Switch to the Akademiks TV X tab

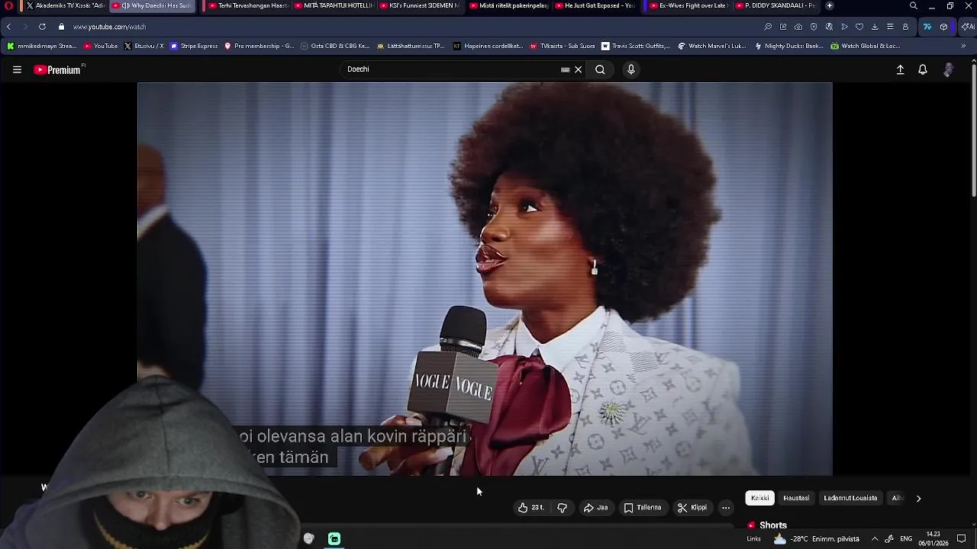point(65,5)
